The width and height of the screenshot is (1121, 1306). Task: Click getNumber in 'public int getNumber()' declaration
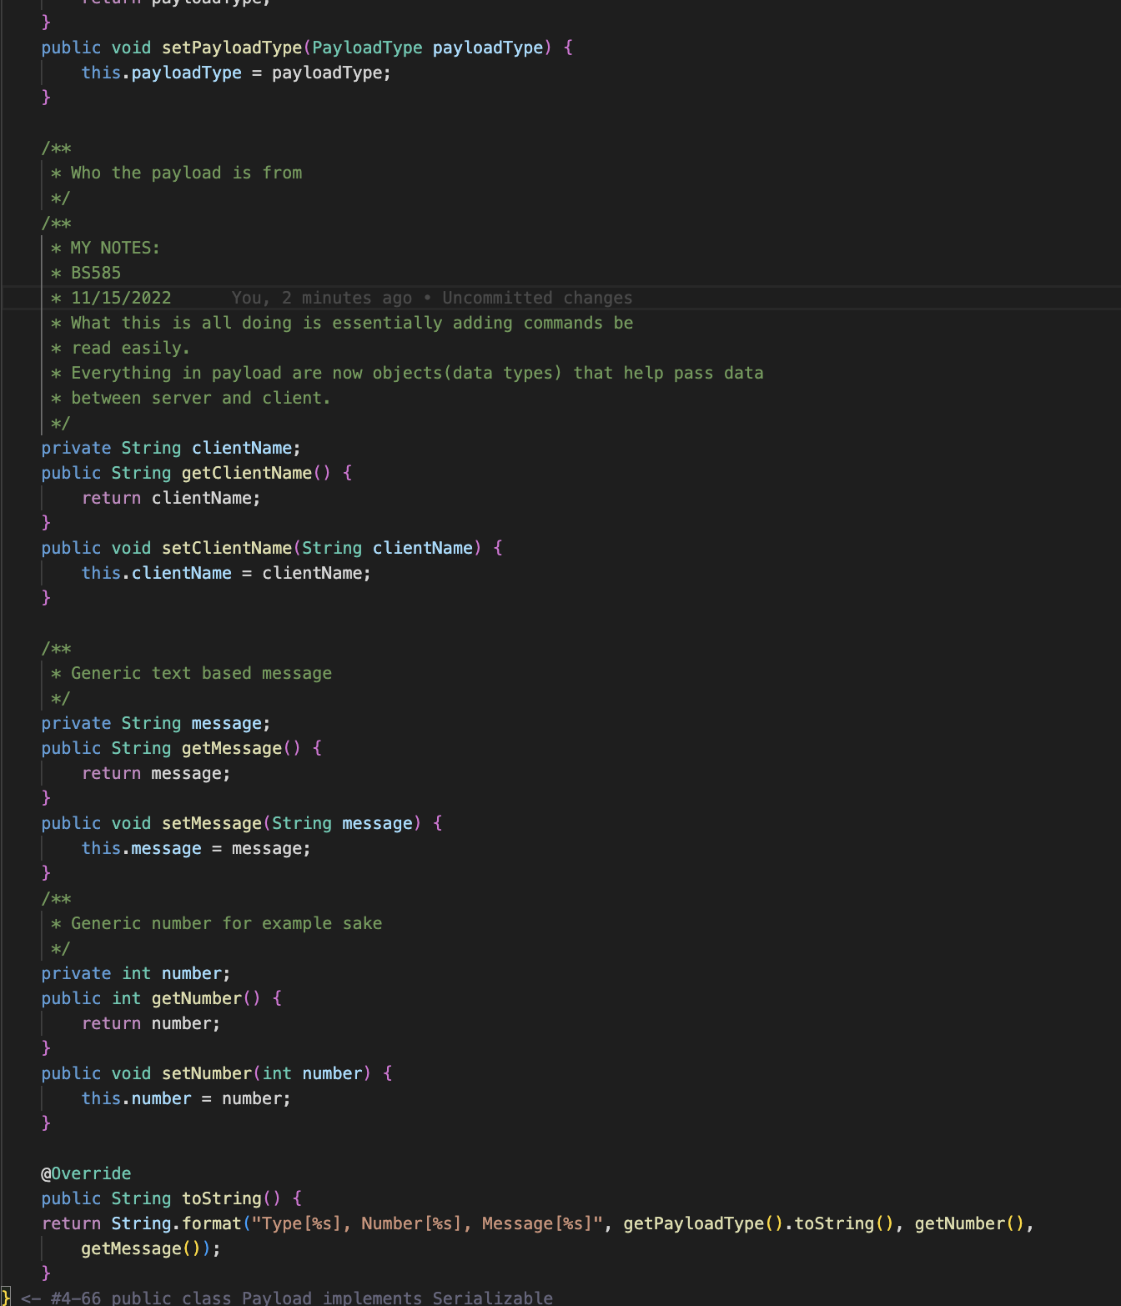[197, 998]
